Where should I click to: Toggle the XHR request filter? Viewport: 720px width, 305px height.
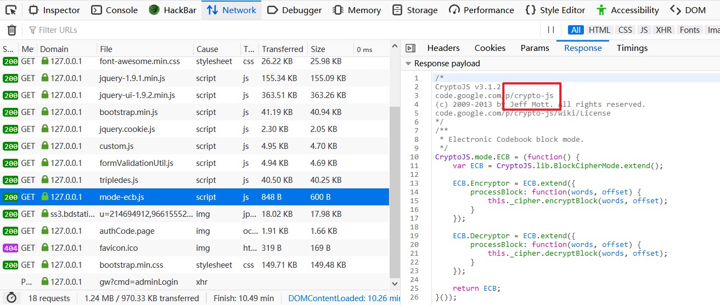[663, 30]
